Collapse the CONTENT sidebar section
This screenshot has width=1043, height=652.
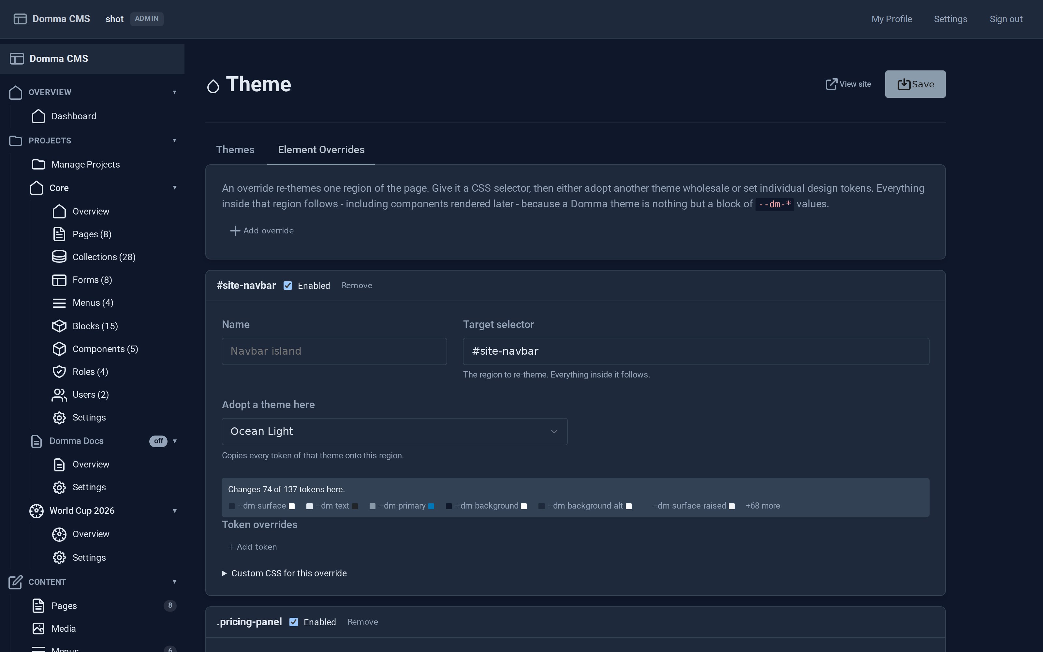click(175, 582)
